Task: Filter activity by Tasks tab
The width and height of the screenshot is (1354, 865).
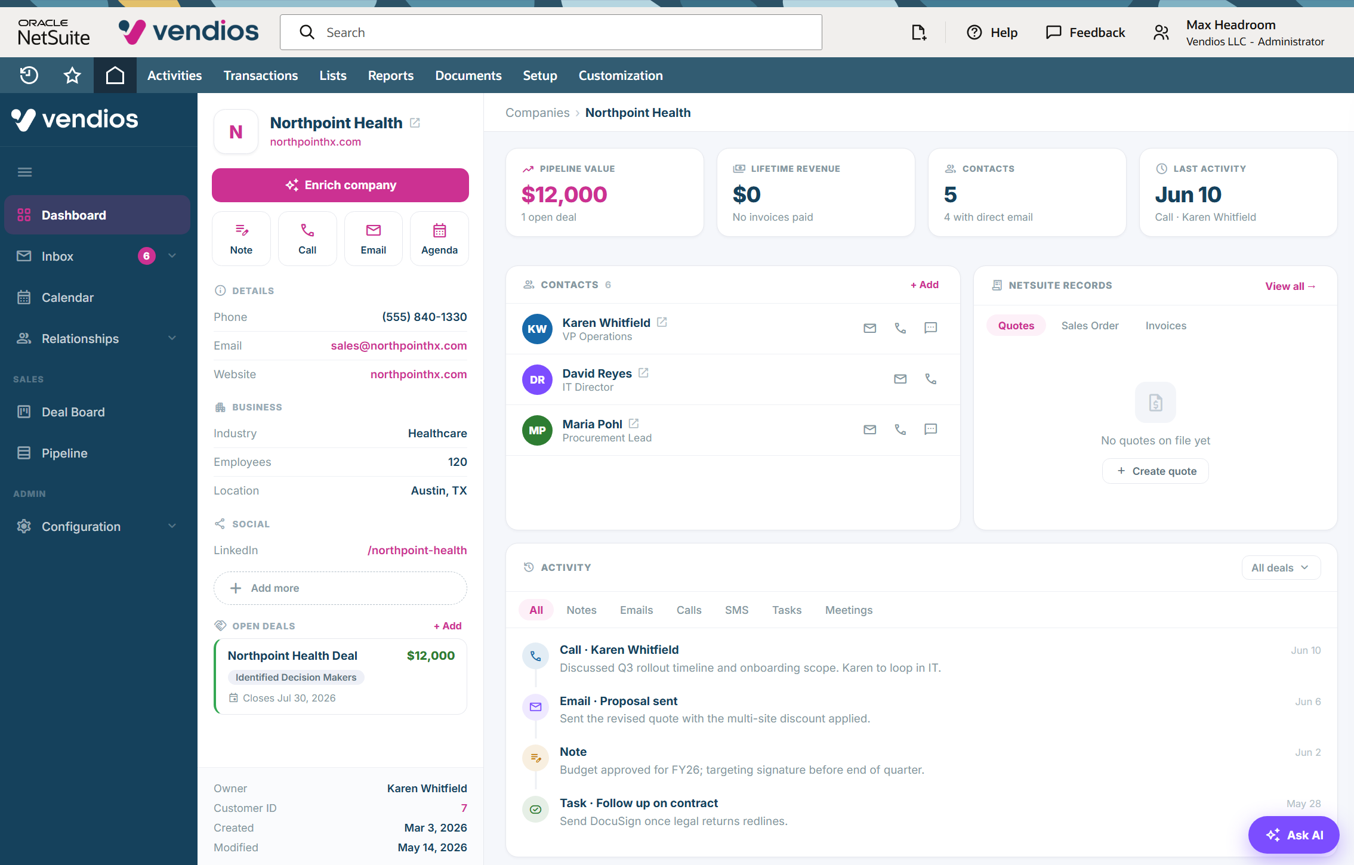Action: (x=787, y=610)
